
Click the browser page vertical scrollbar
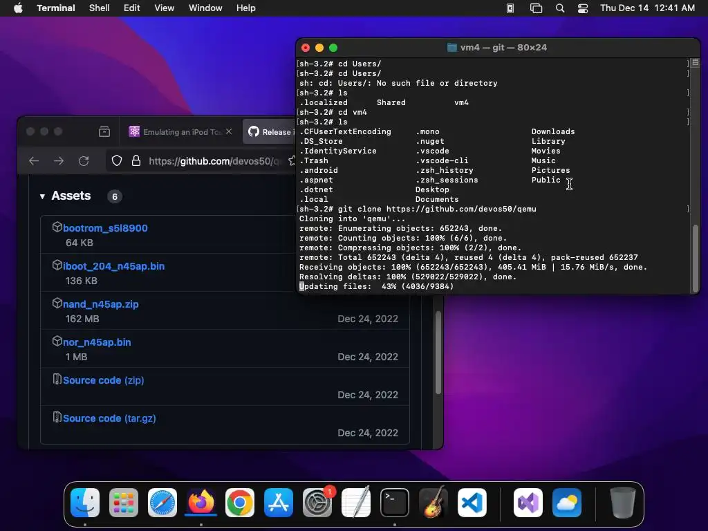point(438,352)
